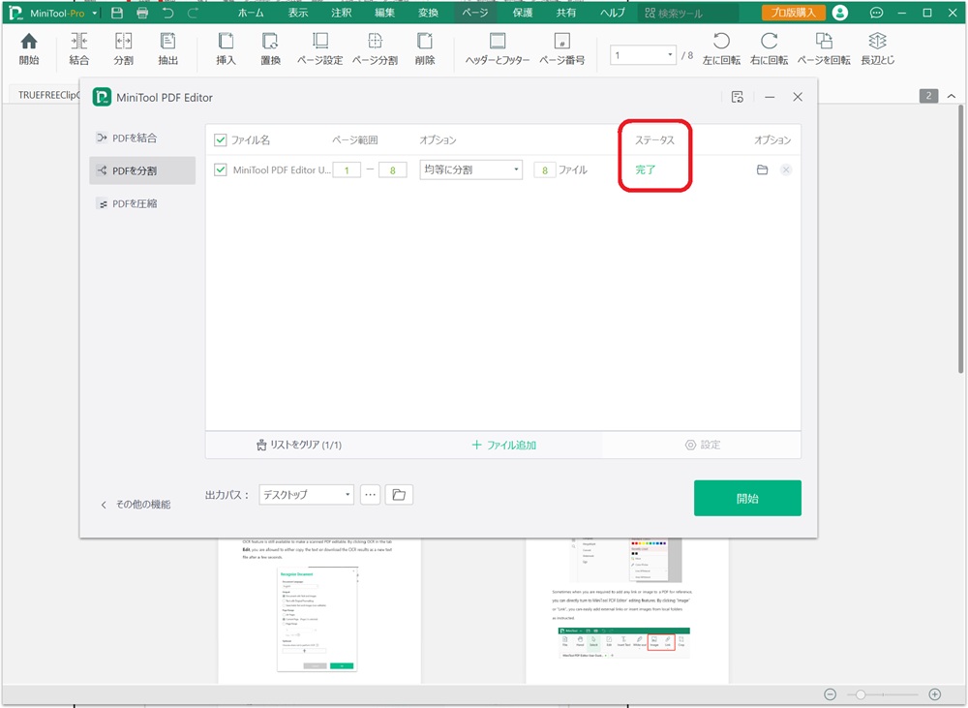Screen dimensions: 968x708
Task: Open the feedback chat bubble icon
Action: tap(875, 13)
